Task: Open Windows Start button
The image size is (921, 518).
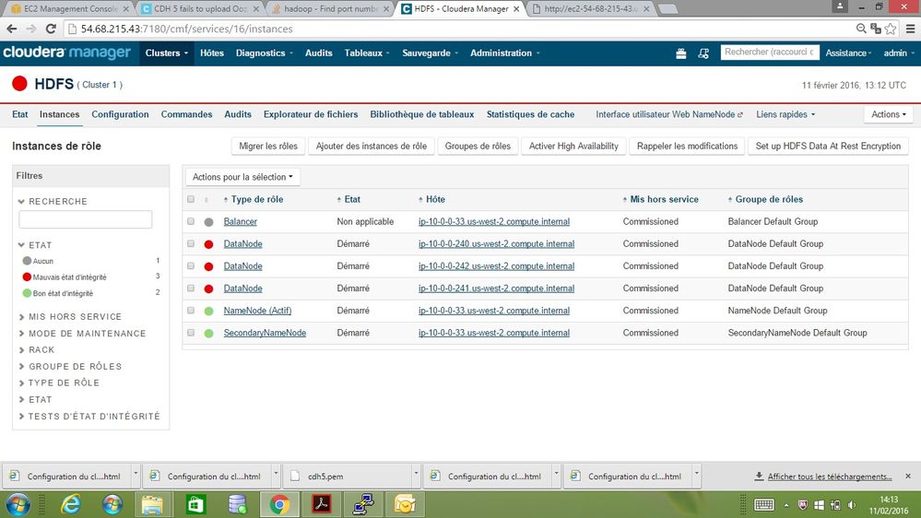Action: tap(18, 504)
